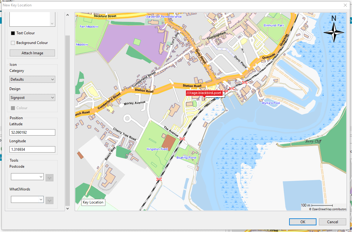Open the Design dropdown showing Signpost

(x=32, y=97)
